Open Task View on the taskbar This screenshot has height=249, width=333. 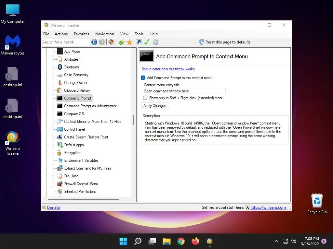152,241
